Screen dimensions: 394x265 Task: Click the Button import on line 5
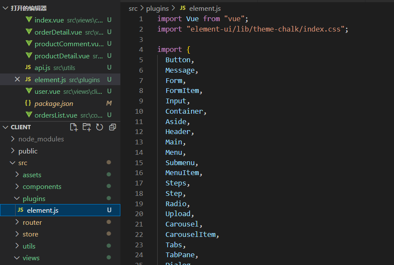coord(178,60)
